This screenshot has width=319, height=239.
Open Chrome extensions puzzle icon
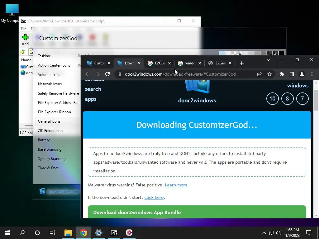(282, 74)
